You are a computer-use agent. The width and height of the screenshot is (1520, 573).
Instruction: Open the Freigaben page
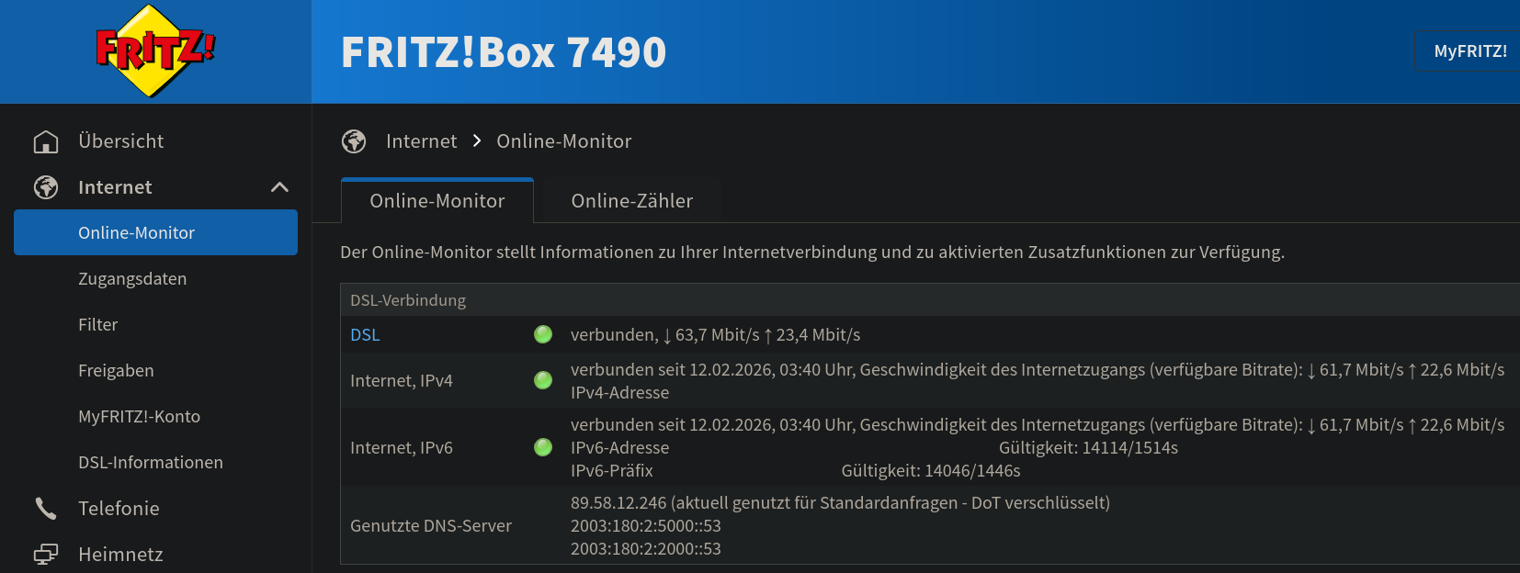click(x=116, y=371)
